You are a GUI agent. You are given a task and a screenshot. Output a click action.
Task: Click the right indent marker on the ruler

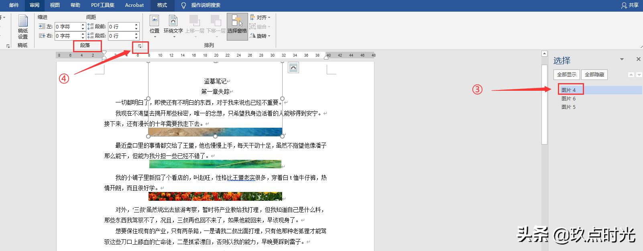tap(326, 57)
